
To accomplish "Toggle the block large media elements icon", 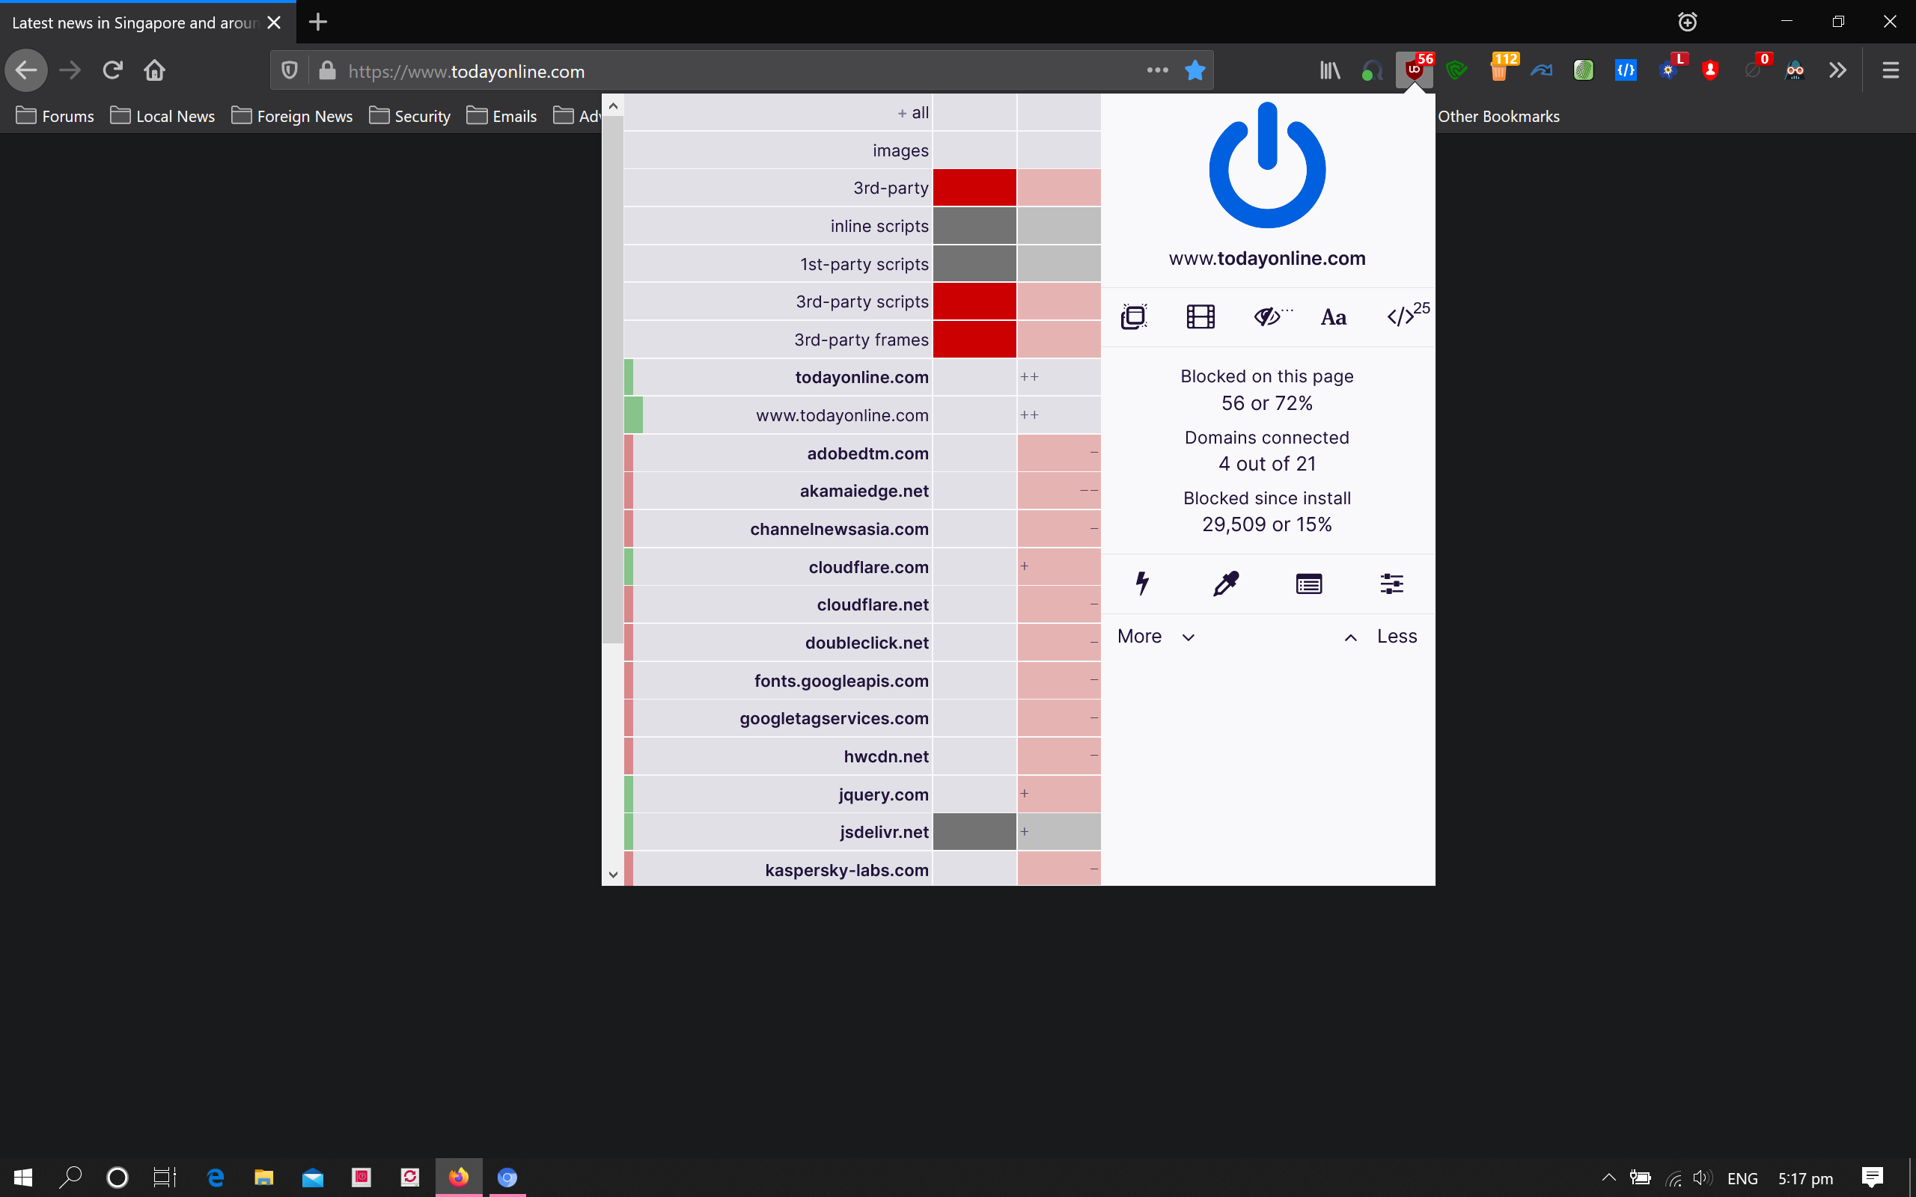I will [1200, 316].
